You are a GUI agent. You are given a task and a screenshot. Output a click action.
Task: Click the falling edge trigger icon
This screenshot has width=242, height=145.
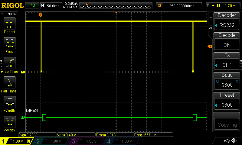tap(213, 6)
